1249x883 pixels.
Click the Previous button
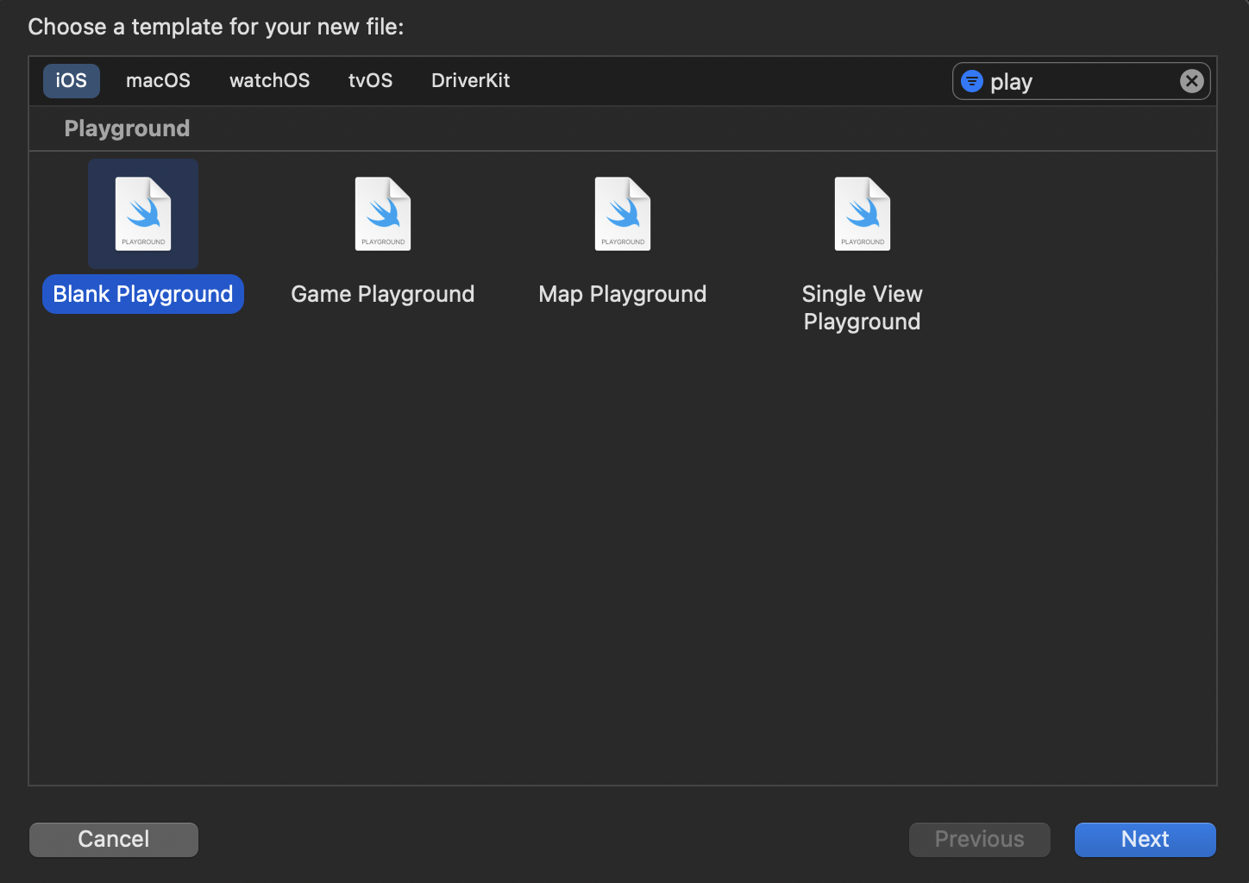[x=980, y=839]
